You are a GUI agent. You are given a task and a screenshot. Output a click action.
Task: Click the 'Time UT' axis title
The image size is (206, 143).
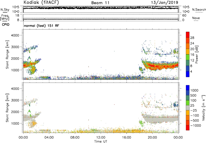101,141
